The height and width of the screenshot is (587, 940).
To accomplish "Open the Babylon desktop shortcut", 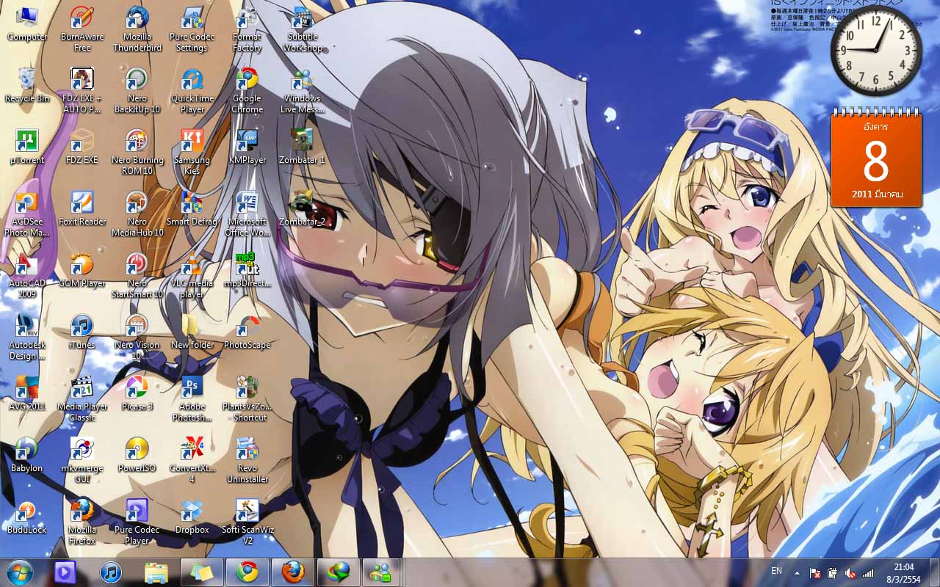I will 27,455.
